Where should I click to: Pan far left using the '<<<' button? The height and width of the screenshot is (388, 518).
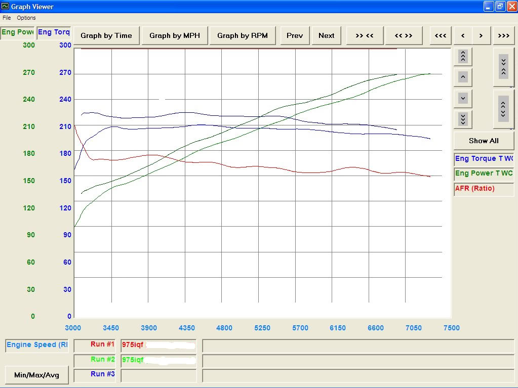(x=440, y=35)
